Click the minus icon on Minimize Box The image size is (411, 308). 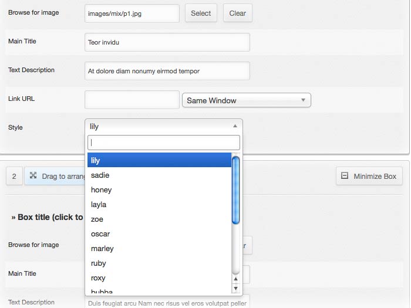[345, 176]
